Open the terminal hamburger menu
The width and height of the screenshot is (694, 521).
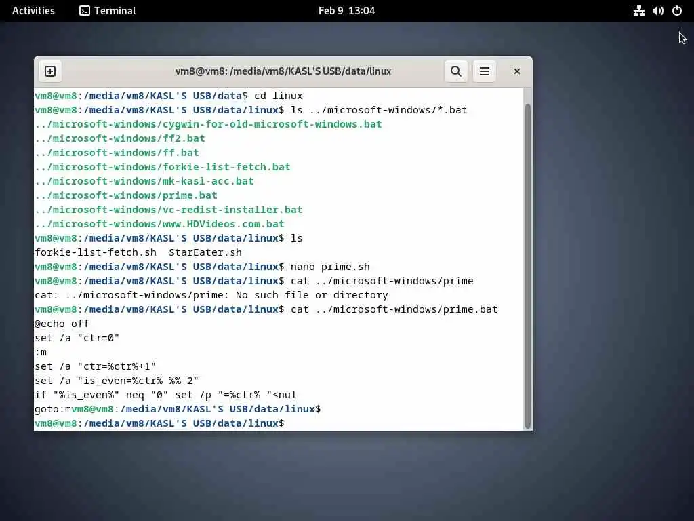(484, 71)
